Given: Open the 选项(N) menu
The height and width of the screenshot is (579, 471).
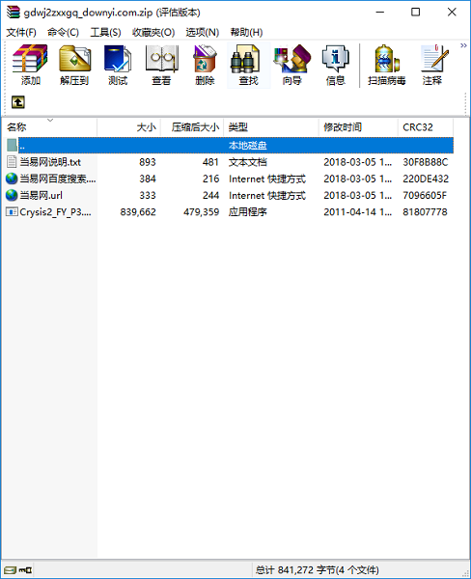Looking at the screenshot, I should 202,33.
